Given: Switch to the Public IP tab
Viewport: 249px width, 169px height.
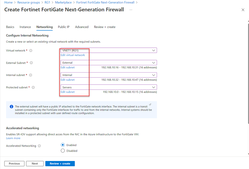Looking at the screenshot, I should [64, 27].
